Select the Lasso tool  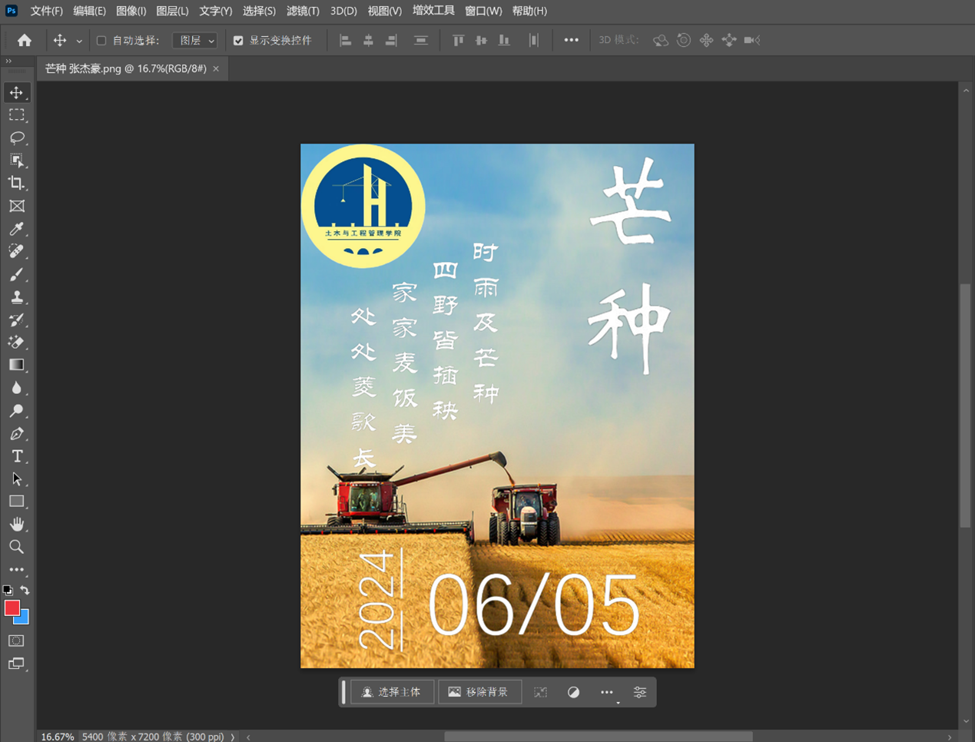pyautogui.click(x=16, y=138)
